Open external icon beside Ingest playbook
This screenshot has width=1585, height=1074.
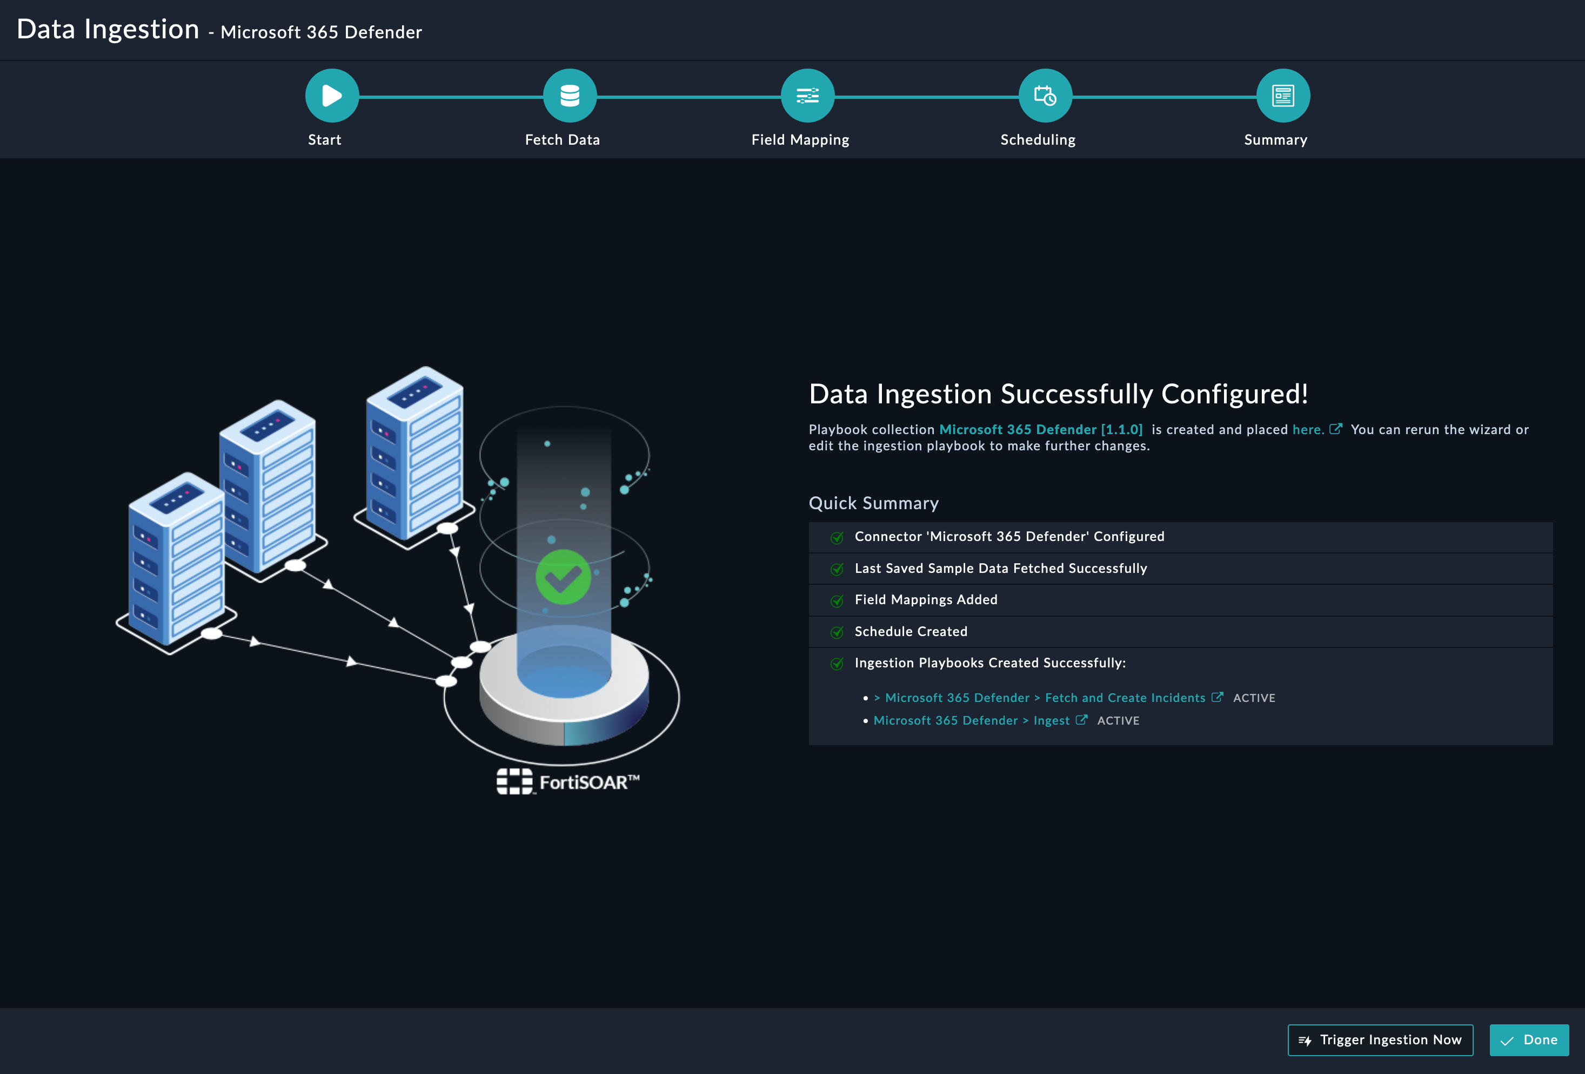click(x=1082, y=720)
